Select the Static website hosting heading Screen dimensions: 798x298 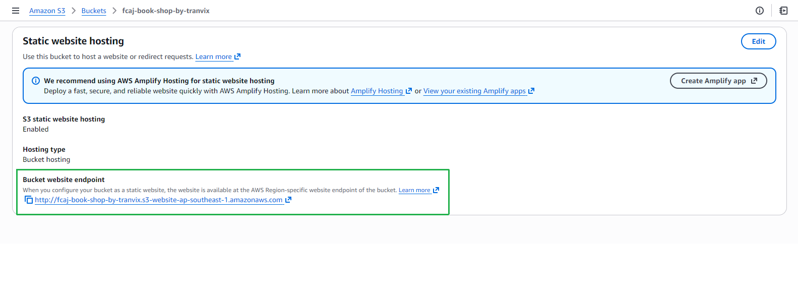73,41
